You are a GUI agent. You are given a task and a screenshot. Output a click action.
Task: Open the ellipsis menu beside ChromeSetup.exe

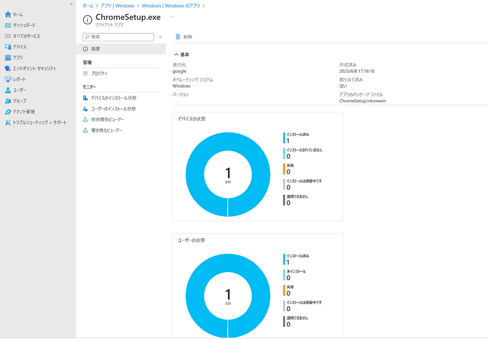[171, 17]
